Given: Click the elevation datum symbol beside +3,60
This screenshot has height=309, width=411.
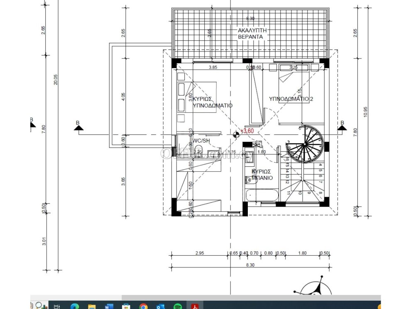Looking at the screenshot, I should pyautogui.click(x=236, y=135).
